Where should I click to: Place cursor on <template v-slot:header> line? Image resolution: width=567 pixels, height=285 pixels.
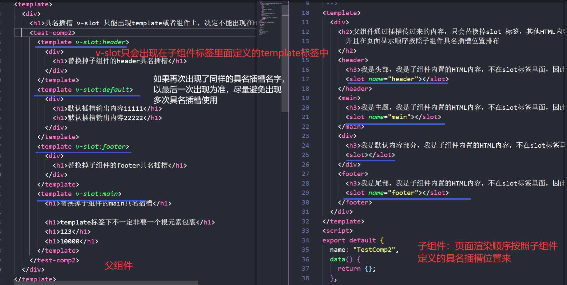83,42
